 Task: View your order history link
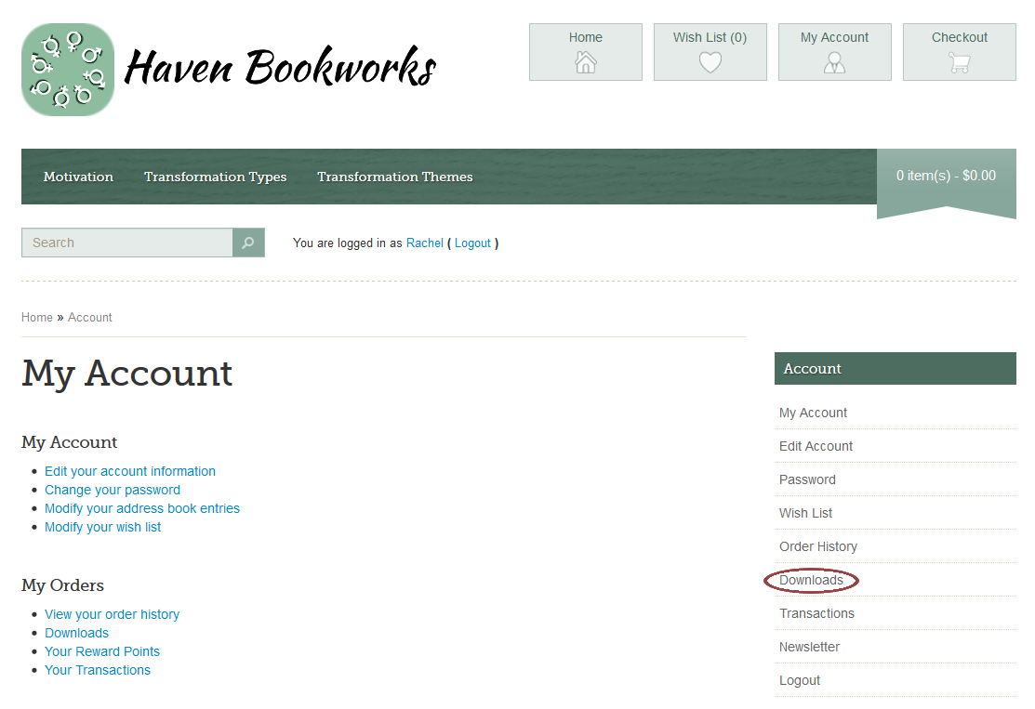112,614
